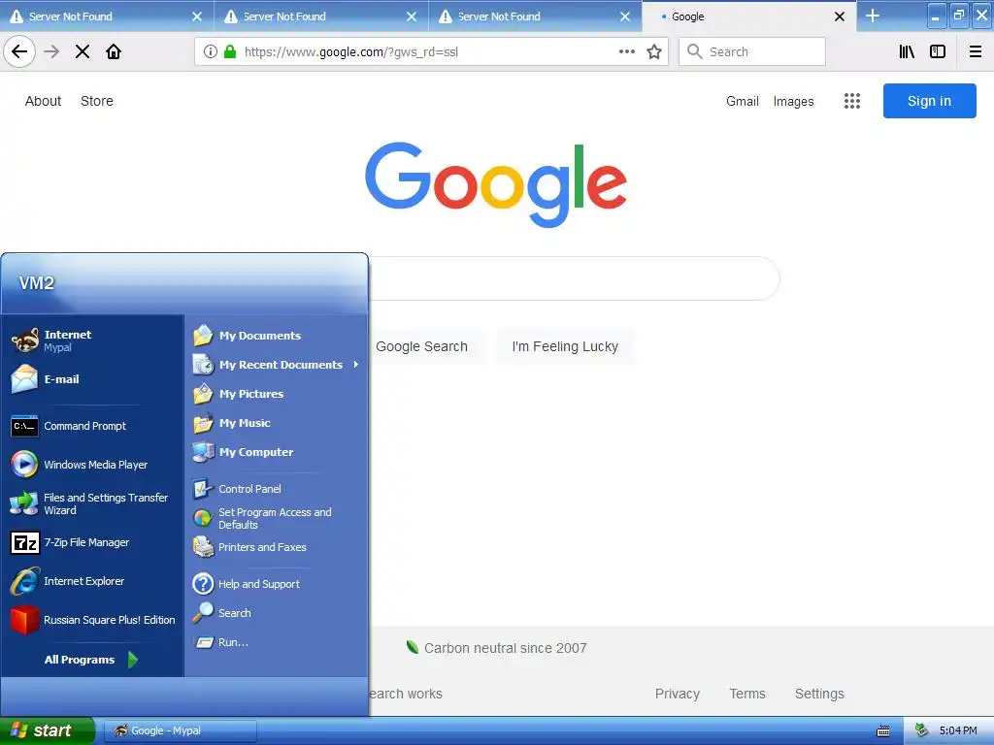Click the browser forward arrow
Screen dimensions: 994x745
click(51, 51)
